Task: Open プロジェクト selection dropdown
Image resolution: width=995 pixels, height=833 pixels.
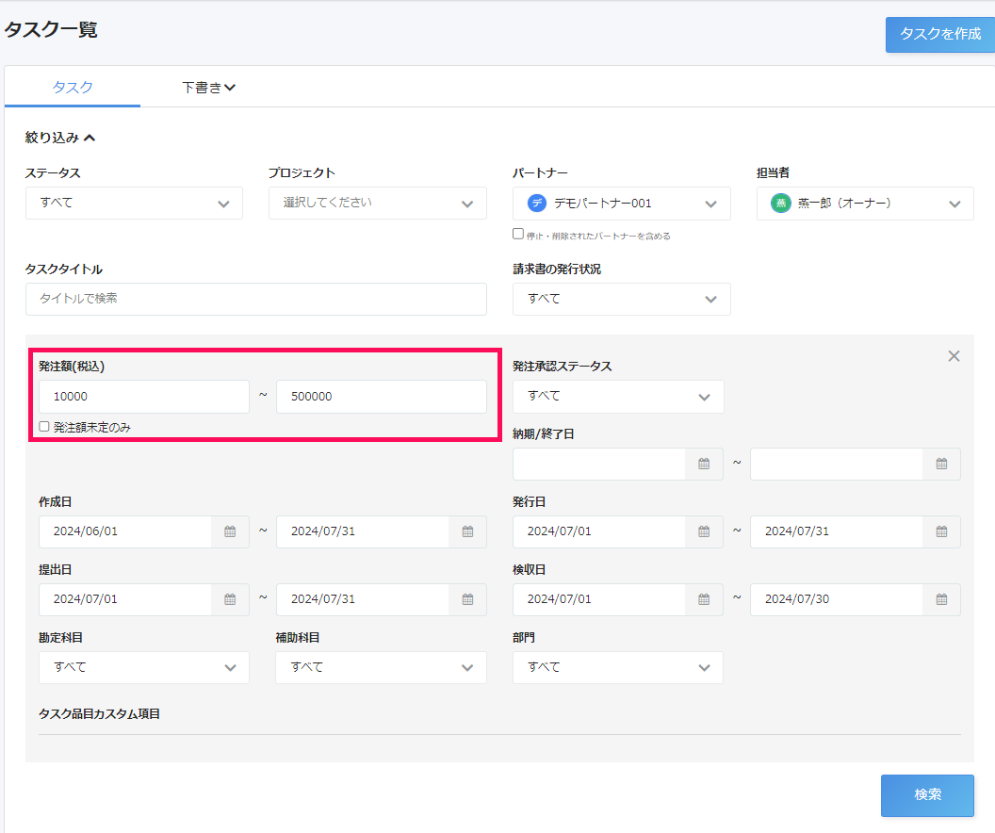Action: pos(378,203)
